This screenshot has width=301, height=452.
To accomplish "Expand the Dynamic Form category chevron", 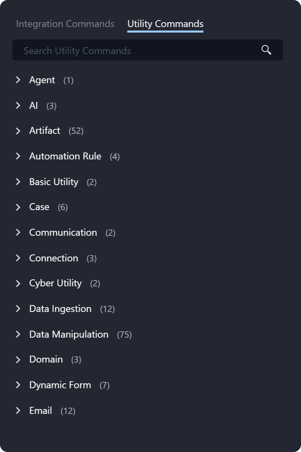I will tap(18, 385).
